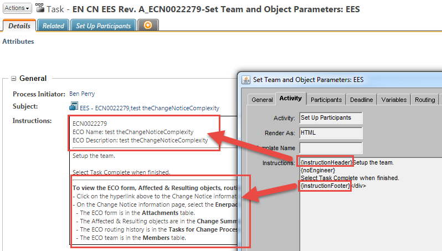The image size is (442, 251).
Task: Click the 'ECN0022279' instruction line
Action: click(90, 124)
